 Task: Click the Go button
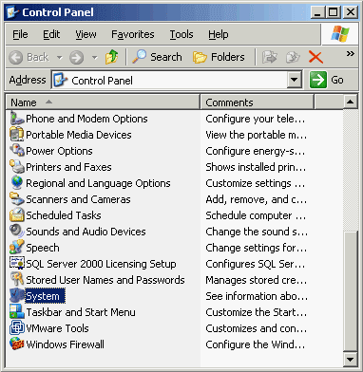(x=327, y=80)
